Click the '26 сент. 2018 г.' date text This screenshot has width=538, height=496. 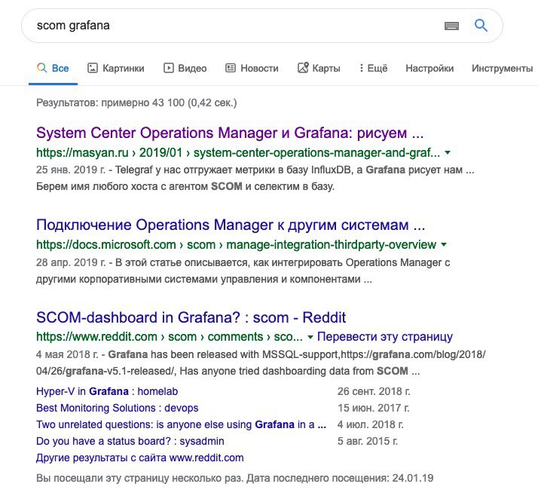click(374, 391)
